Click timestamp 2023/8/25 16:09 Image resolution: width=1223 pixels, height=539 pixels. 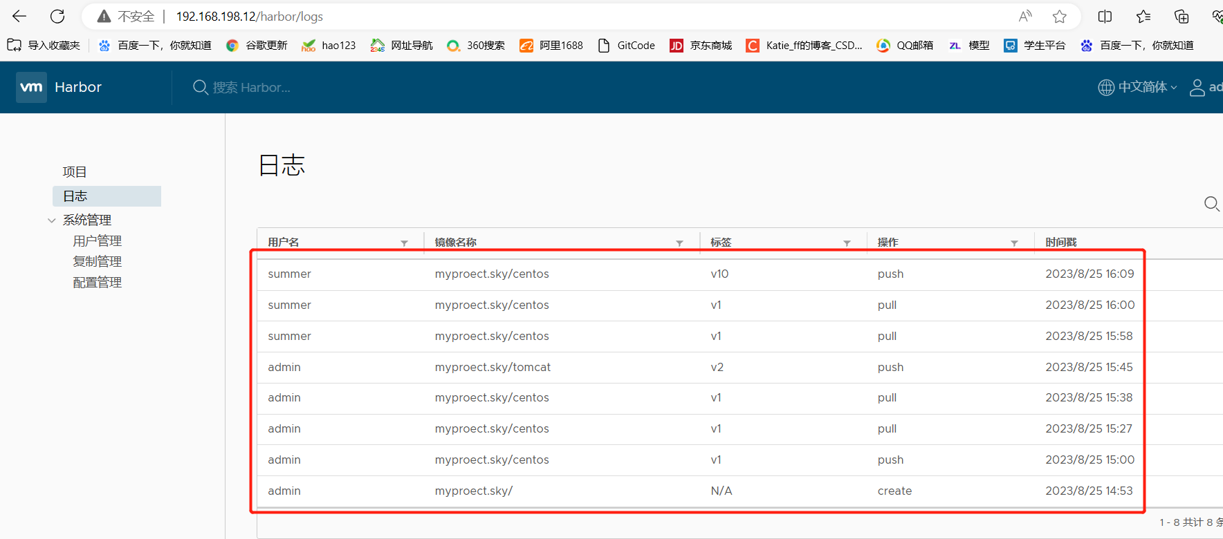1089,274
